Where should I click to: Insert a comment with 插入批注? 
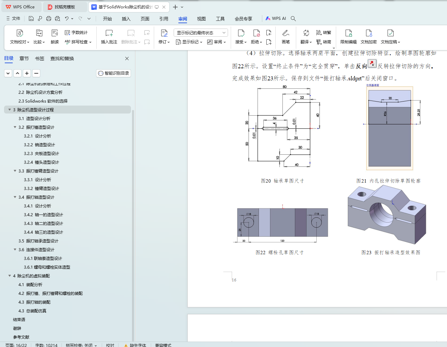109,37
